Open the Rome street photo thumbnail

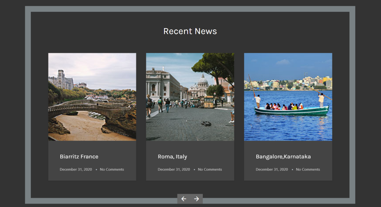coord(190,97)
